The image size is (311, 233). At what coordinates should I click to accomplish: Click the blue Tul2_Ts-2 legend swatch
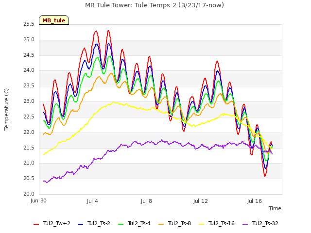click(x=80, y=224)
